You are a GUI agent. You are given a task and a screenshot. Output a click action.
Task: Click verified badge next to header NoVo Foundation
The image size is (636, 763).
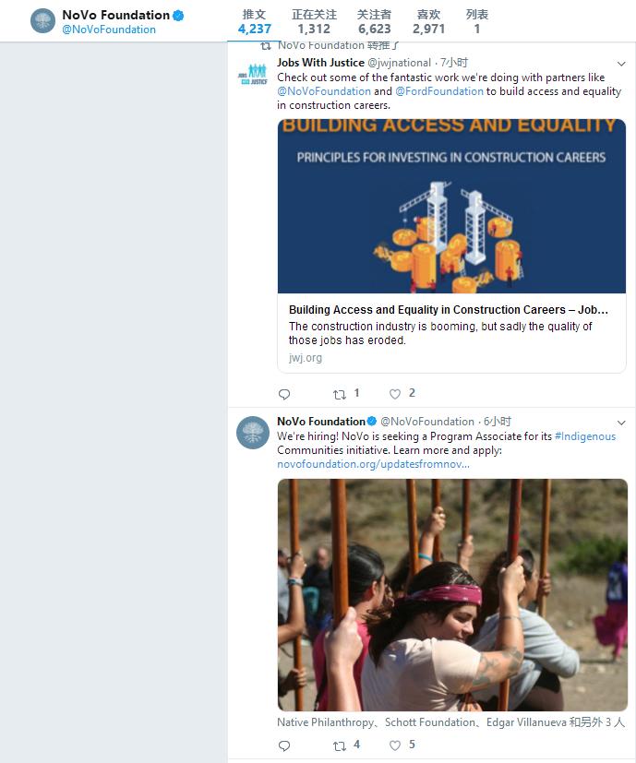[178, 16]
